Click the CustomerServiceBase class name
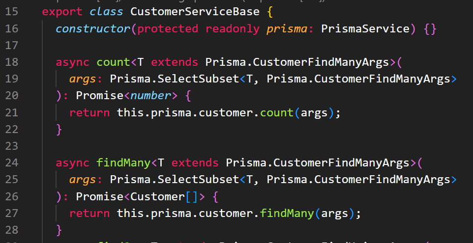 point(195,12)
